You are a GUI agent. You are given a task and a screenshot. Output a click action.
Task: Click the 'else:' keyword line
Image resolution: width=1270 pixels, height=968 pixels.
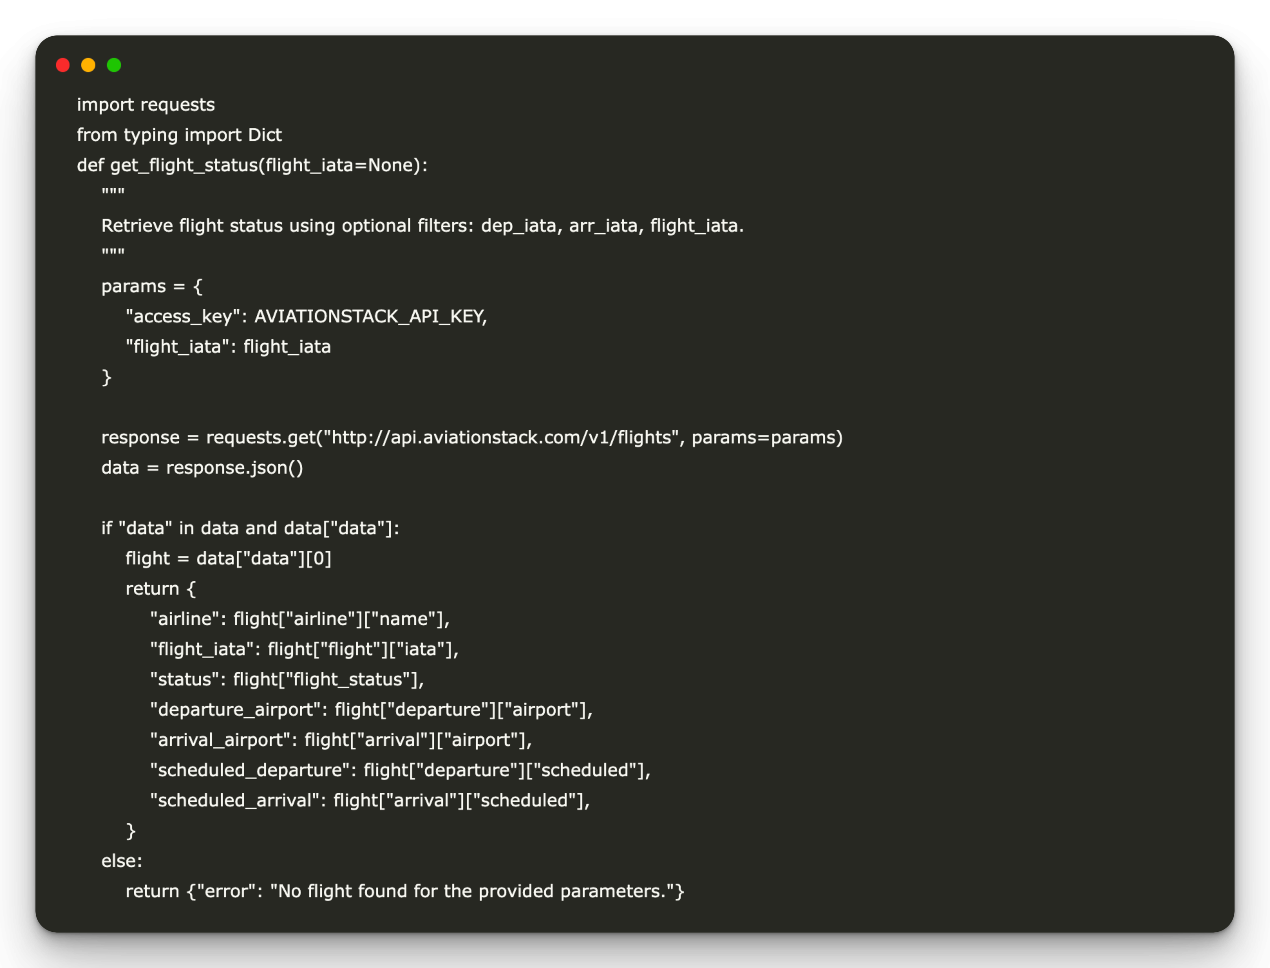pyautogui.click(x=122, y=861)
